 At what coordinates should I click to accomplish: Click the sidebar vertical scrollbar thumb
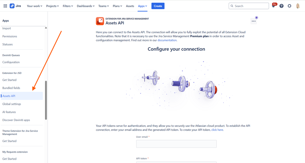(46, 100)
